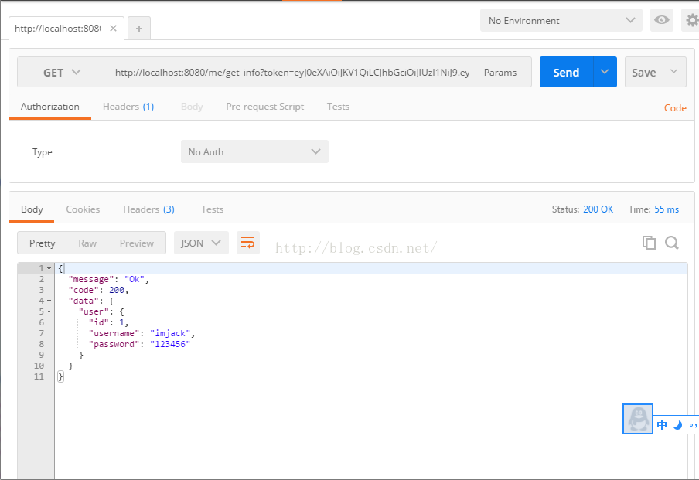Click the 55 ms time value
The width and height of the screenshot is (699, 480).
coord(667,209)
